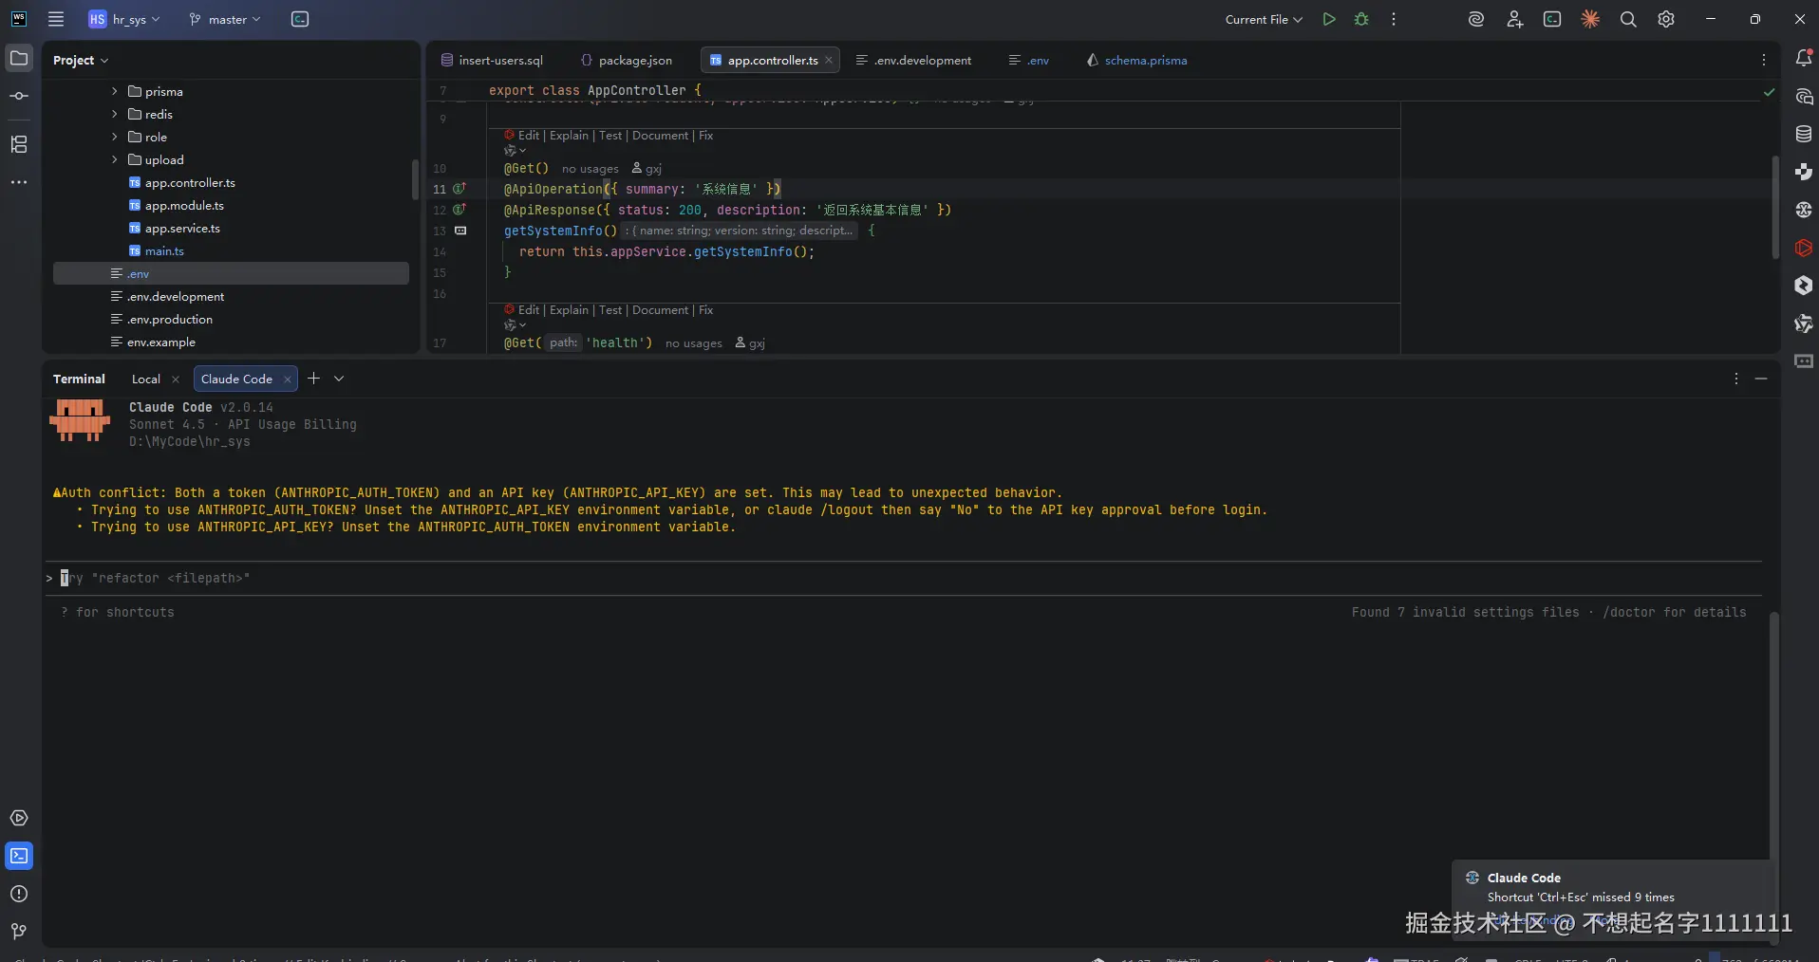Open the master branch dropdown

[x=225, y=19]
